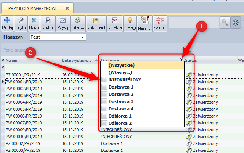Tick the Dostawca 1 checkbox

pyautogui.click(x=104, y=87)
